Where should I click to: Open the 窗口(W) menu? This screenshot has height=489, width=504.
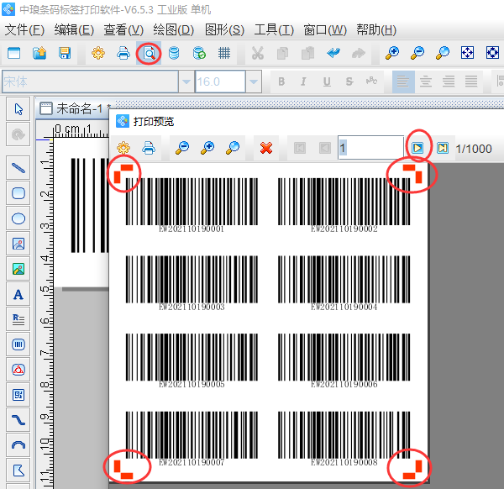point(325,30)
